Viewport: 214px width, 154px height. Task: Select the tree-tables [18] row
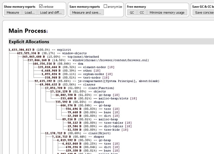100,123
